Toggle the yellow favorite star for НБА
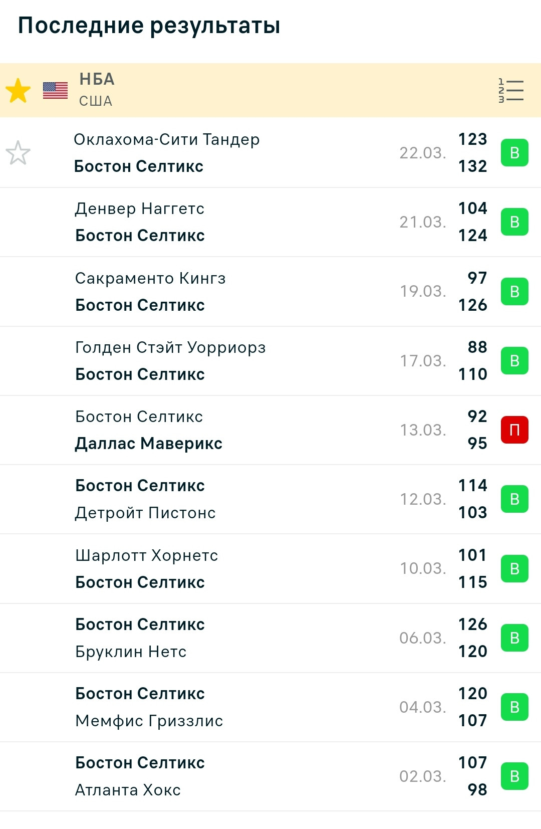The height and width of the screenshot is (829, 541). click(x=18, y=91)
